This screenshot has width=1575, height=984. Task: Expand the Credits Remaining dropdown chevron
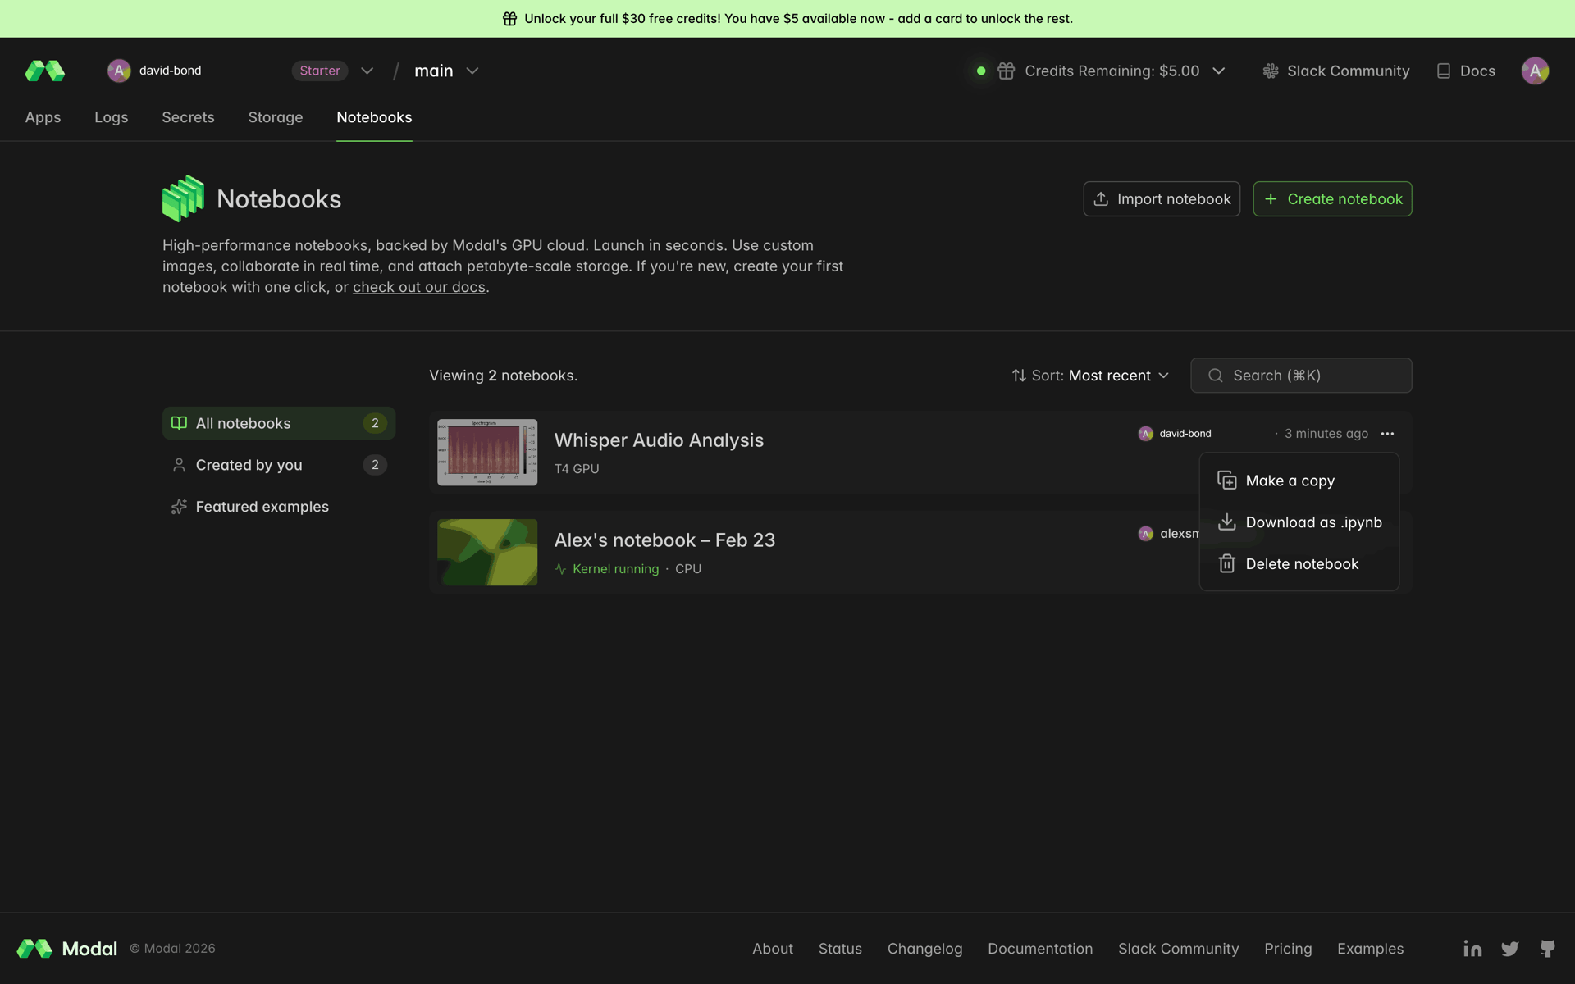(x=1219, y=71)
